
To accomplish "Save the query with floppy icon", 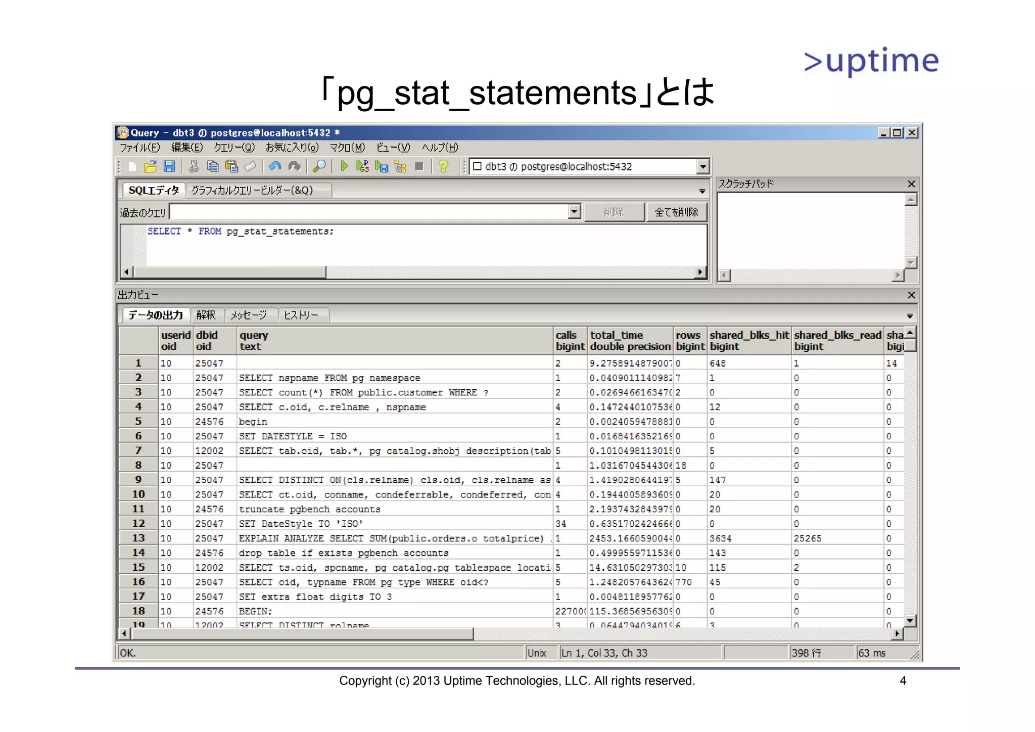I will coord(169,166).
